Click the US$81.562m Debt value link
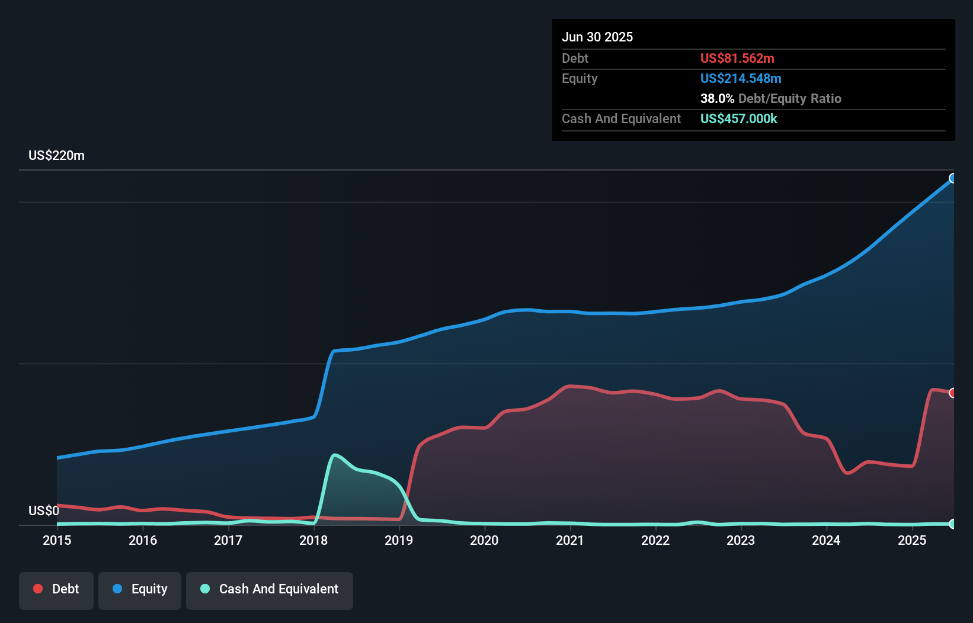The height and width of the screenshot is (623, 973). point(737,58)
